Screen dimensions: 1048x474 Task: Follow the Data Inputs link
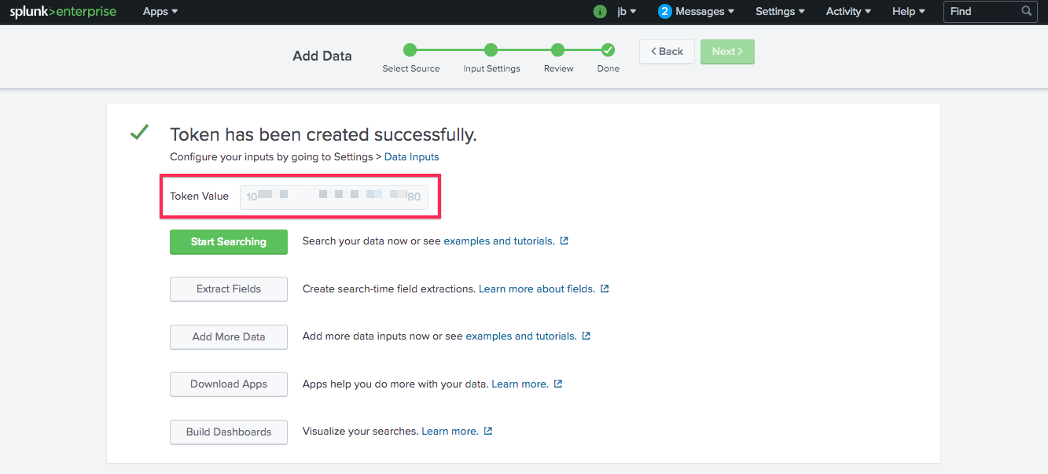point(411,156)
